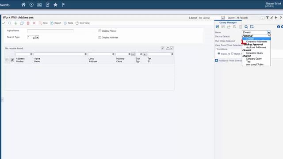The width and height of the screenshot is (283, 159).
Task: Select the Match Any radio button
Action: 232,54
